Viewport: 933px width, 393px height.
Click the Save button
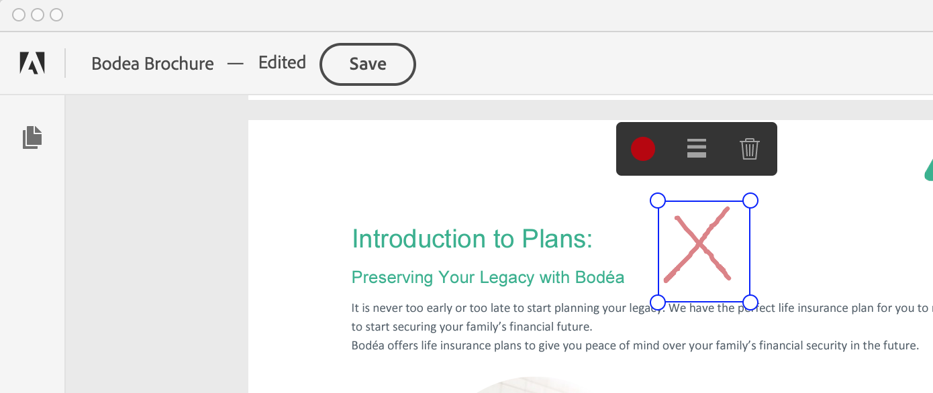tap(367, 64)
